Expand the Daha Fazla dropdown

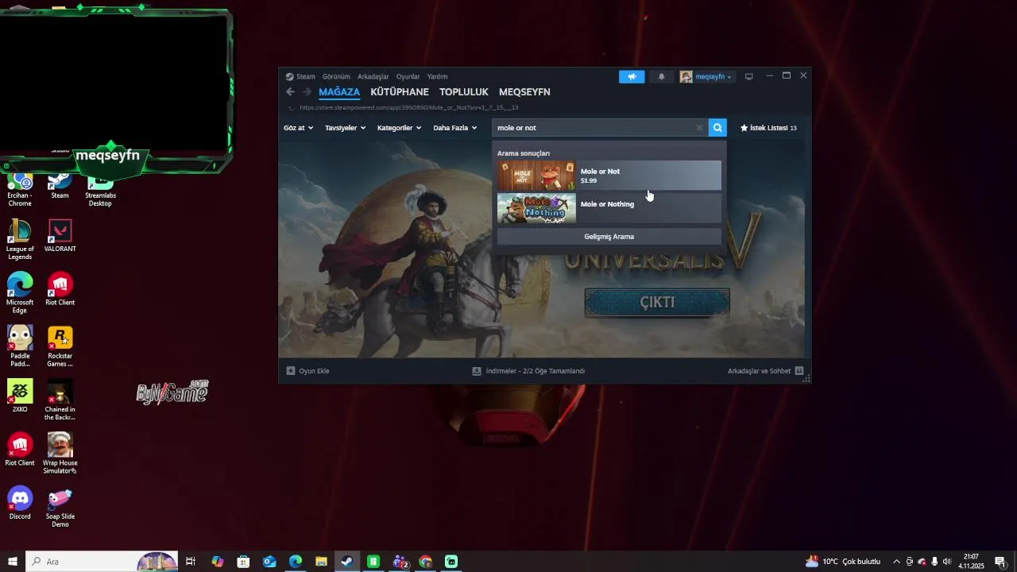(455, 128)
